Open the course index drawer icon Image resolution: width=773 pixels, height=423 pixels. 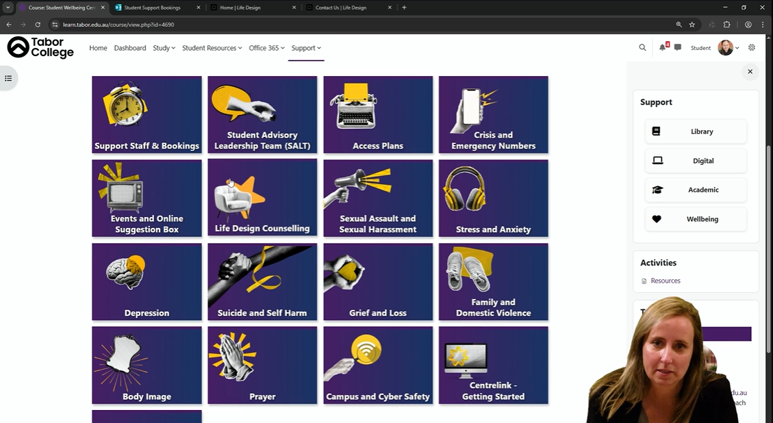click(8, 78)
